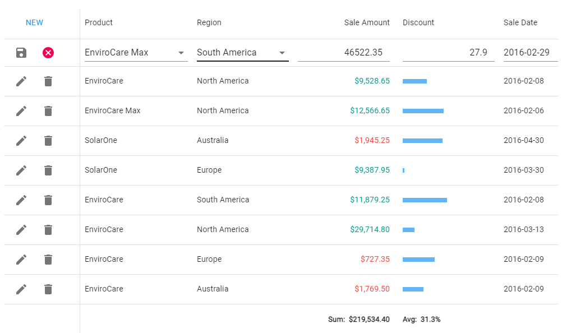Image resolution: width=562 pixels, height=333 pixels.
Task: Edit the SolarOne Australia row
Action: pos(21,140)
